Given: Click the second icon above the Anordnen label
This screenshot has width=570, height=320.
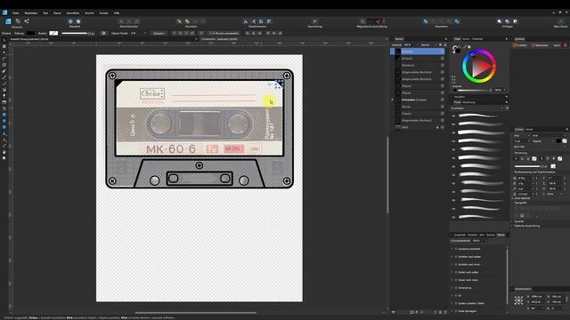Looking at the screenshot, I should (x=187, y=21).
